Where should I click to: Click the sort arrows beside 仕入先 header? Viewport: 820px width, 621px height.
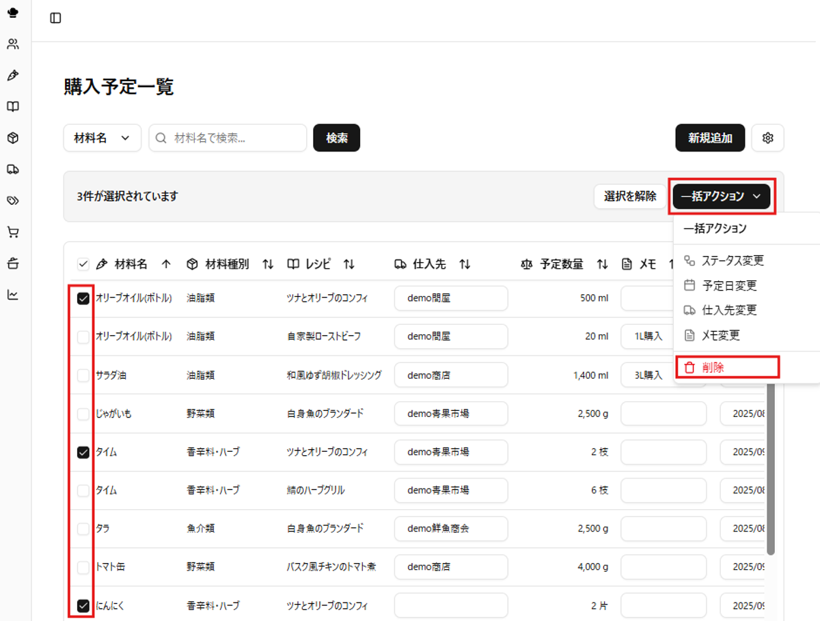pos(465,264)
